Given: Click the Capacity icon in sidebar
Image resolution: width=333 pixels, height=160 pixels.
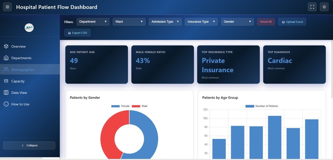Looking at the screenshot, I should (x=6, y=81).
